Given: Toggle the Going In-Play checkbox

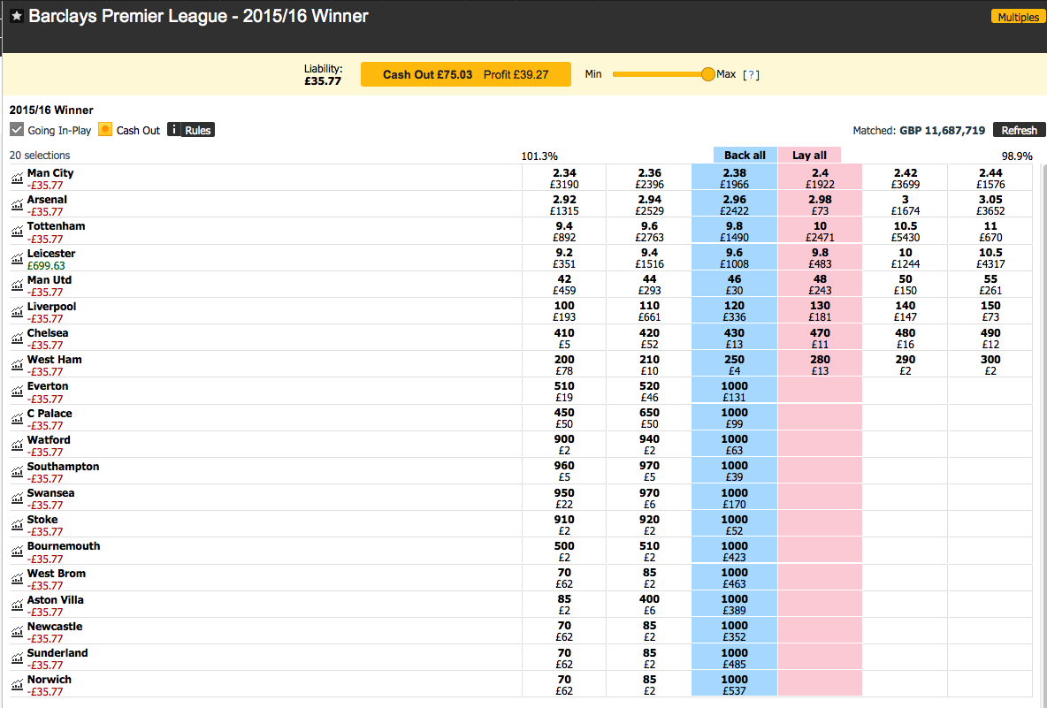Looking at the screenshot, I should coord(17,129).
